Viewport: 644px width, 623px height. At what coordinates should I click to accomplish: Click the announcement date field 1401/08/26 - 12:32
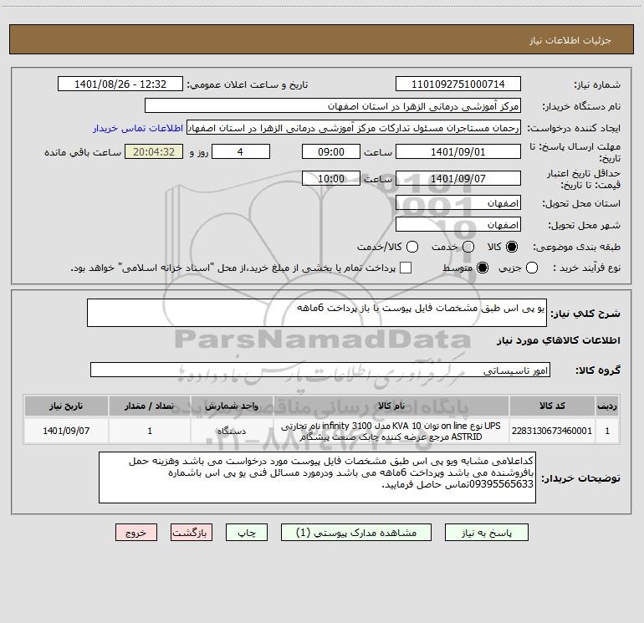tap(120, 84)
